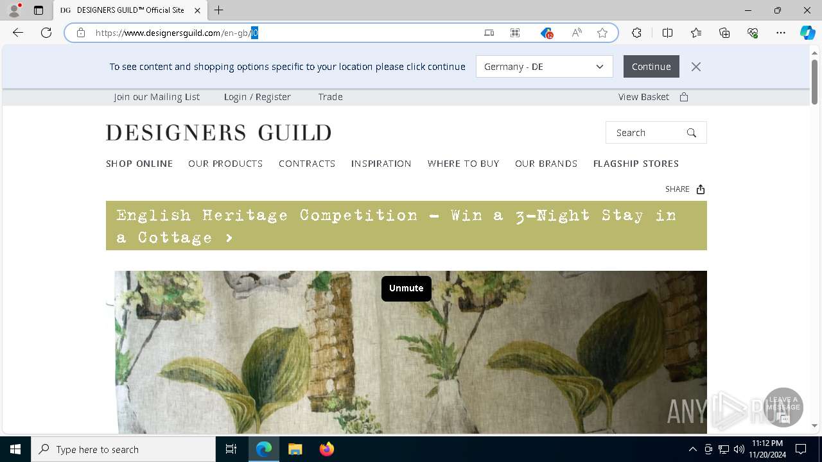Reload the page with the refresh icon
This screenshot has width=822, height=462.
pyautogui.click(x=46, y=33)
